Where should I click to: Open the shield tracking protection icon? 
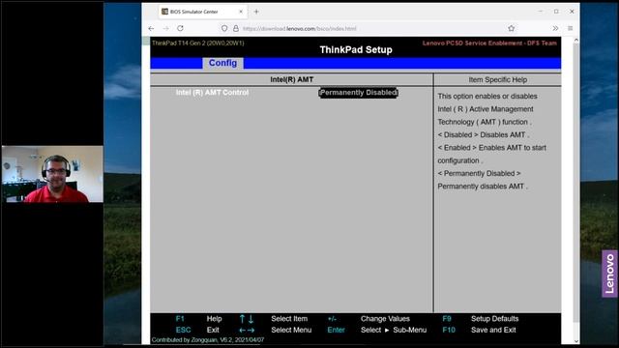coord(224,28)
